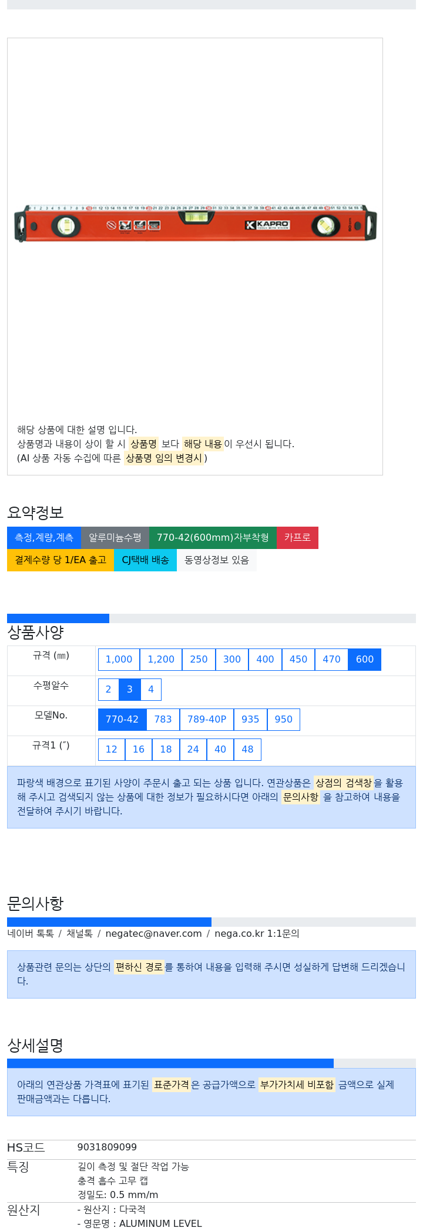Select vial count 2
Viewport: 423px width, 1231px height.
click(x=108, y=689)
